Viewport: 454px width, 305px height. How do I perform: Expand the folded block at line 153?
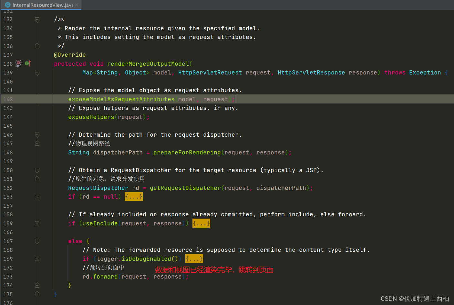37,197
